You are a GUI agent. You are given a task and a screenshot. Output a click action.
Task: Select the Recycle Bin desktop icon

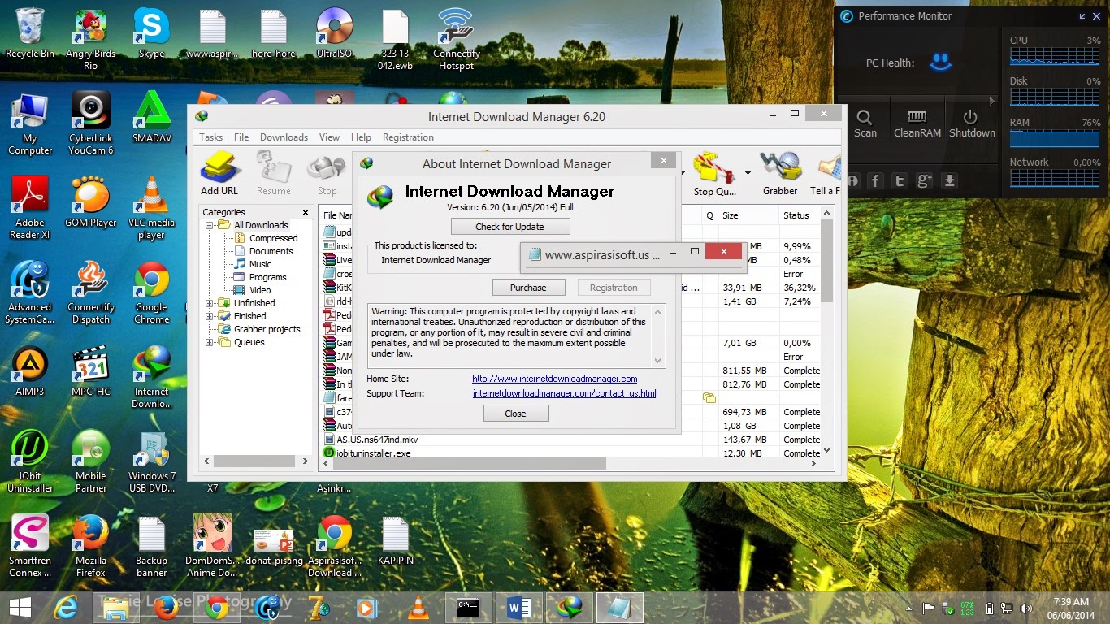click(30, 33)
